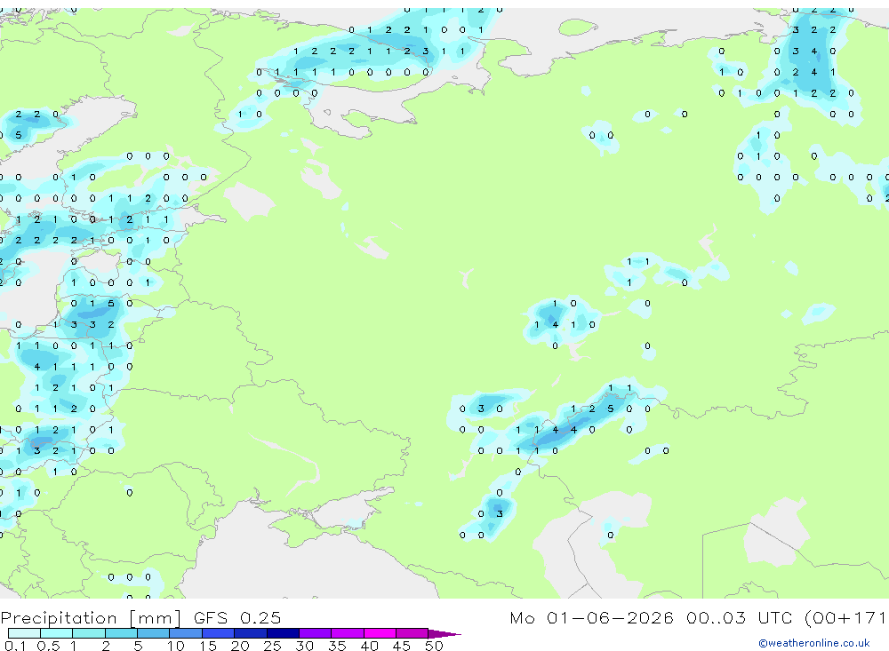Select the 2–5 mm legend color swatch
Screen dimensions: 889x651
(x=121, y=633)
